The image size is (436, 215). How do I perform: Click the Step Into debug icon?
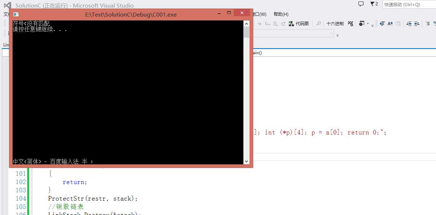point(267,24)
